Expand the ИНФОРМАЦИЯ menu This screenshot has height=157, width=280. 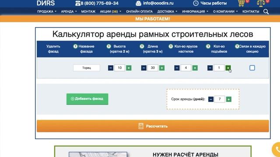point(195,11)
